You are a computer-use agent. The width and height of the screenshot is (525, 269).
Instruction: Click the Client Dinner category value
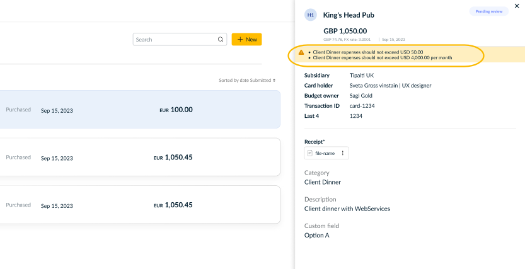coord(323,182)
